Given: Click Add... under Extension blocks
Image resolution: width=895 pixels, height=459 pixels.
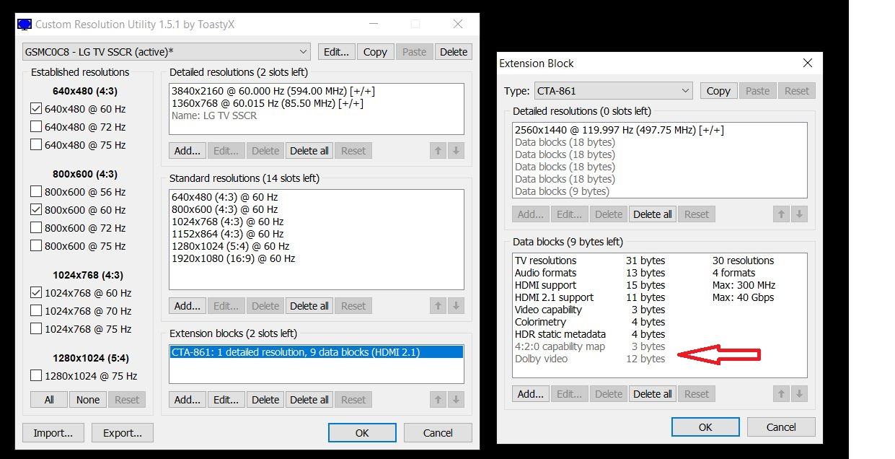Looking at the screenshot, I should tap(188, 400).
